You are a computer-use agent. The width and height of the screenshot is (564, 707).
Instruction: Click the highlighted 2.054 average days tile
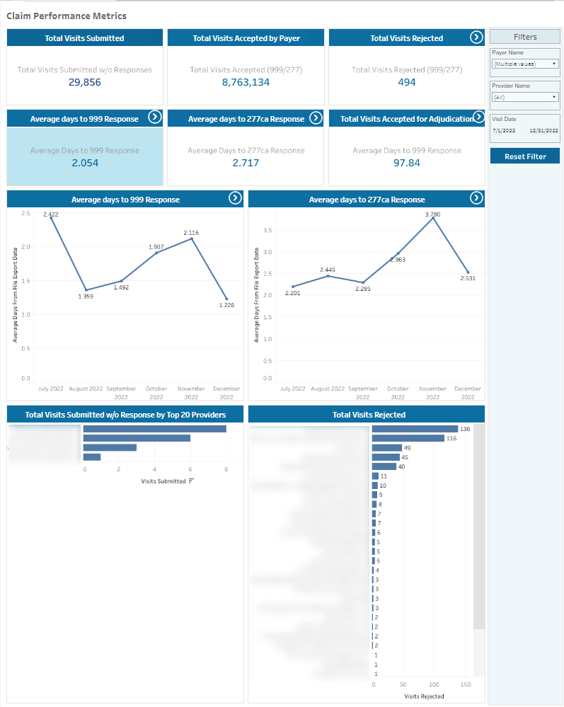[x=85, y=157]
